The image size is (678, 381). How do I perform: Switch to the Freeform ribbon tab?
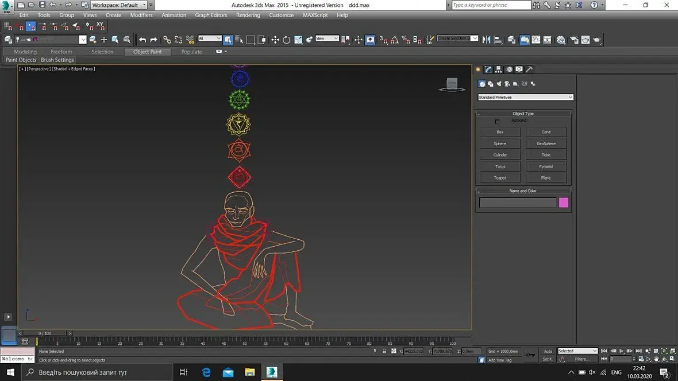point(61,52)
